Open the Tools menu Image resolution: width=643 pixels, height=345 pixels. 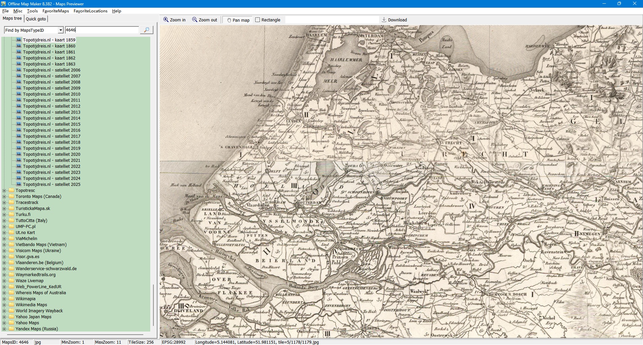[x=32, y=11]
